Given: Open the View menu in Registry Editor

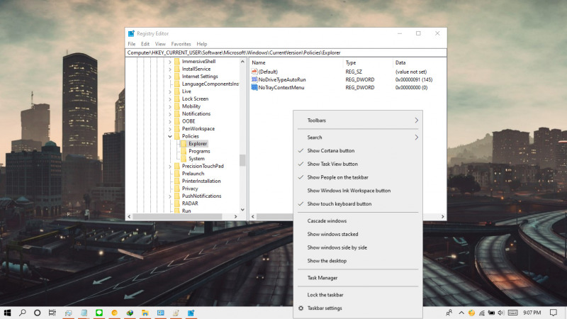Looking at the screenshot, I should pyautogui.click(x=160, y=44).
